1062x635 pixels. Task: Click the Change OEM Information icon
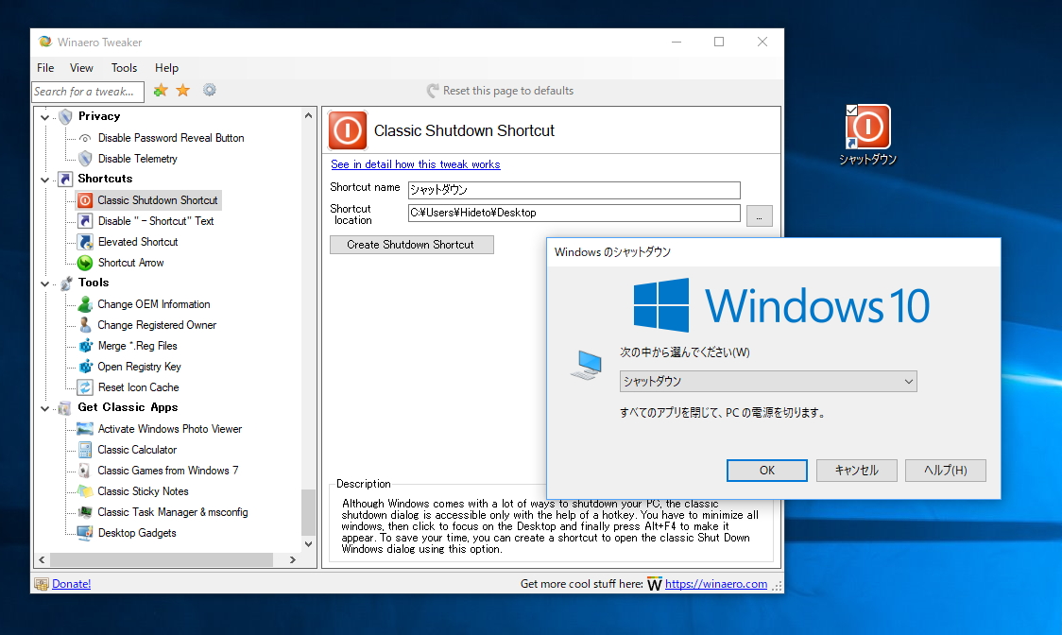(85, 304)
